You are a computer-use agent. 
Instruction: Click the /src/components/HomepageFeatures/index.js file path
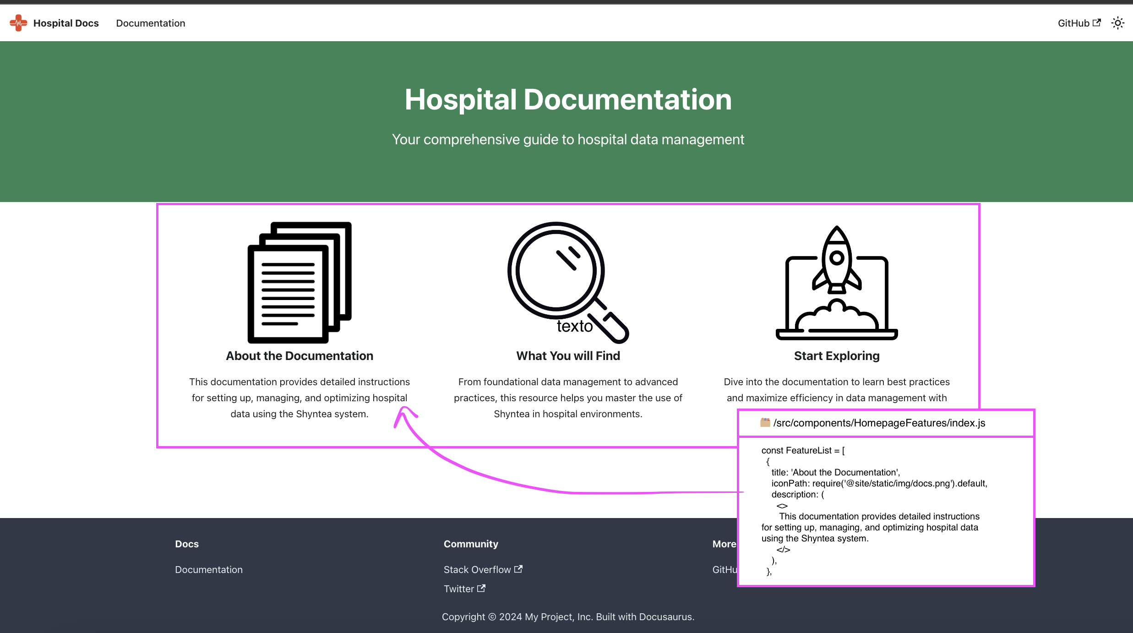(879, 423)
